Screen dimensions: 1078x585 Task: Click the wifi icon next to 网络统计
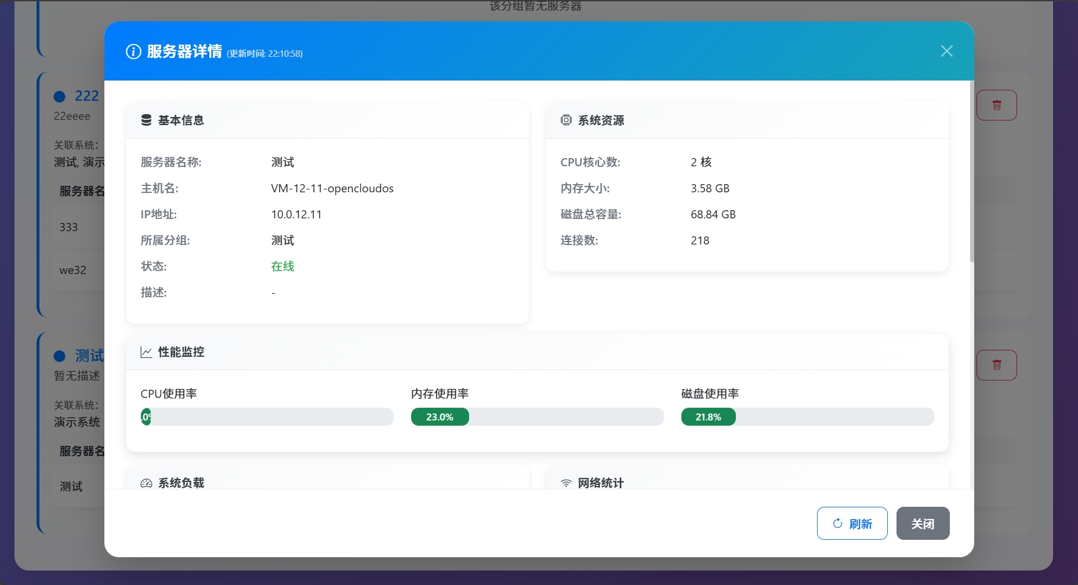[566, 483]
